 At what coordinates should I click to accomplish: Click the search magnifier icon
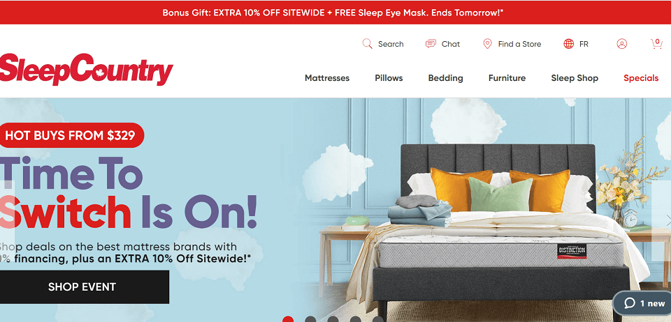click(367, 44)
